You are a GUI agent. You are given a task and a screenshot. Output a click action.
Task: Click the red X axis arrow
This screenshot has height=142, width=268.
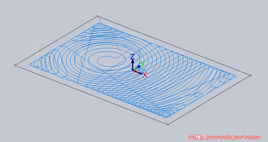[138, 72]
